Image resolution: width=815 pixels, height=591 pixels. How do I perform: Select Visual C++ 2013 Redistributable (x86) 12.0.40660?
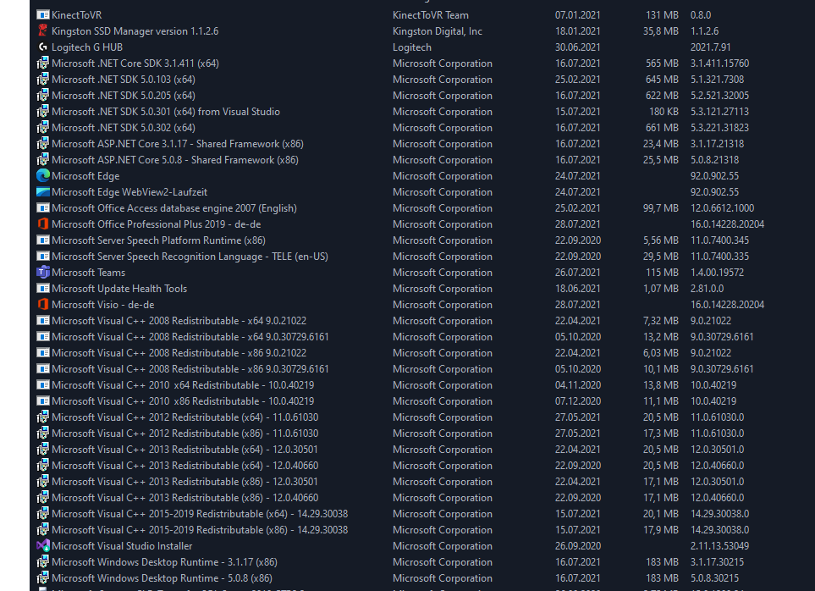[185, 498]
